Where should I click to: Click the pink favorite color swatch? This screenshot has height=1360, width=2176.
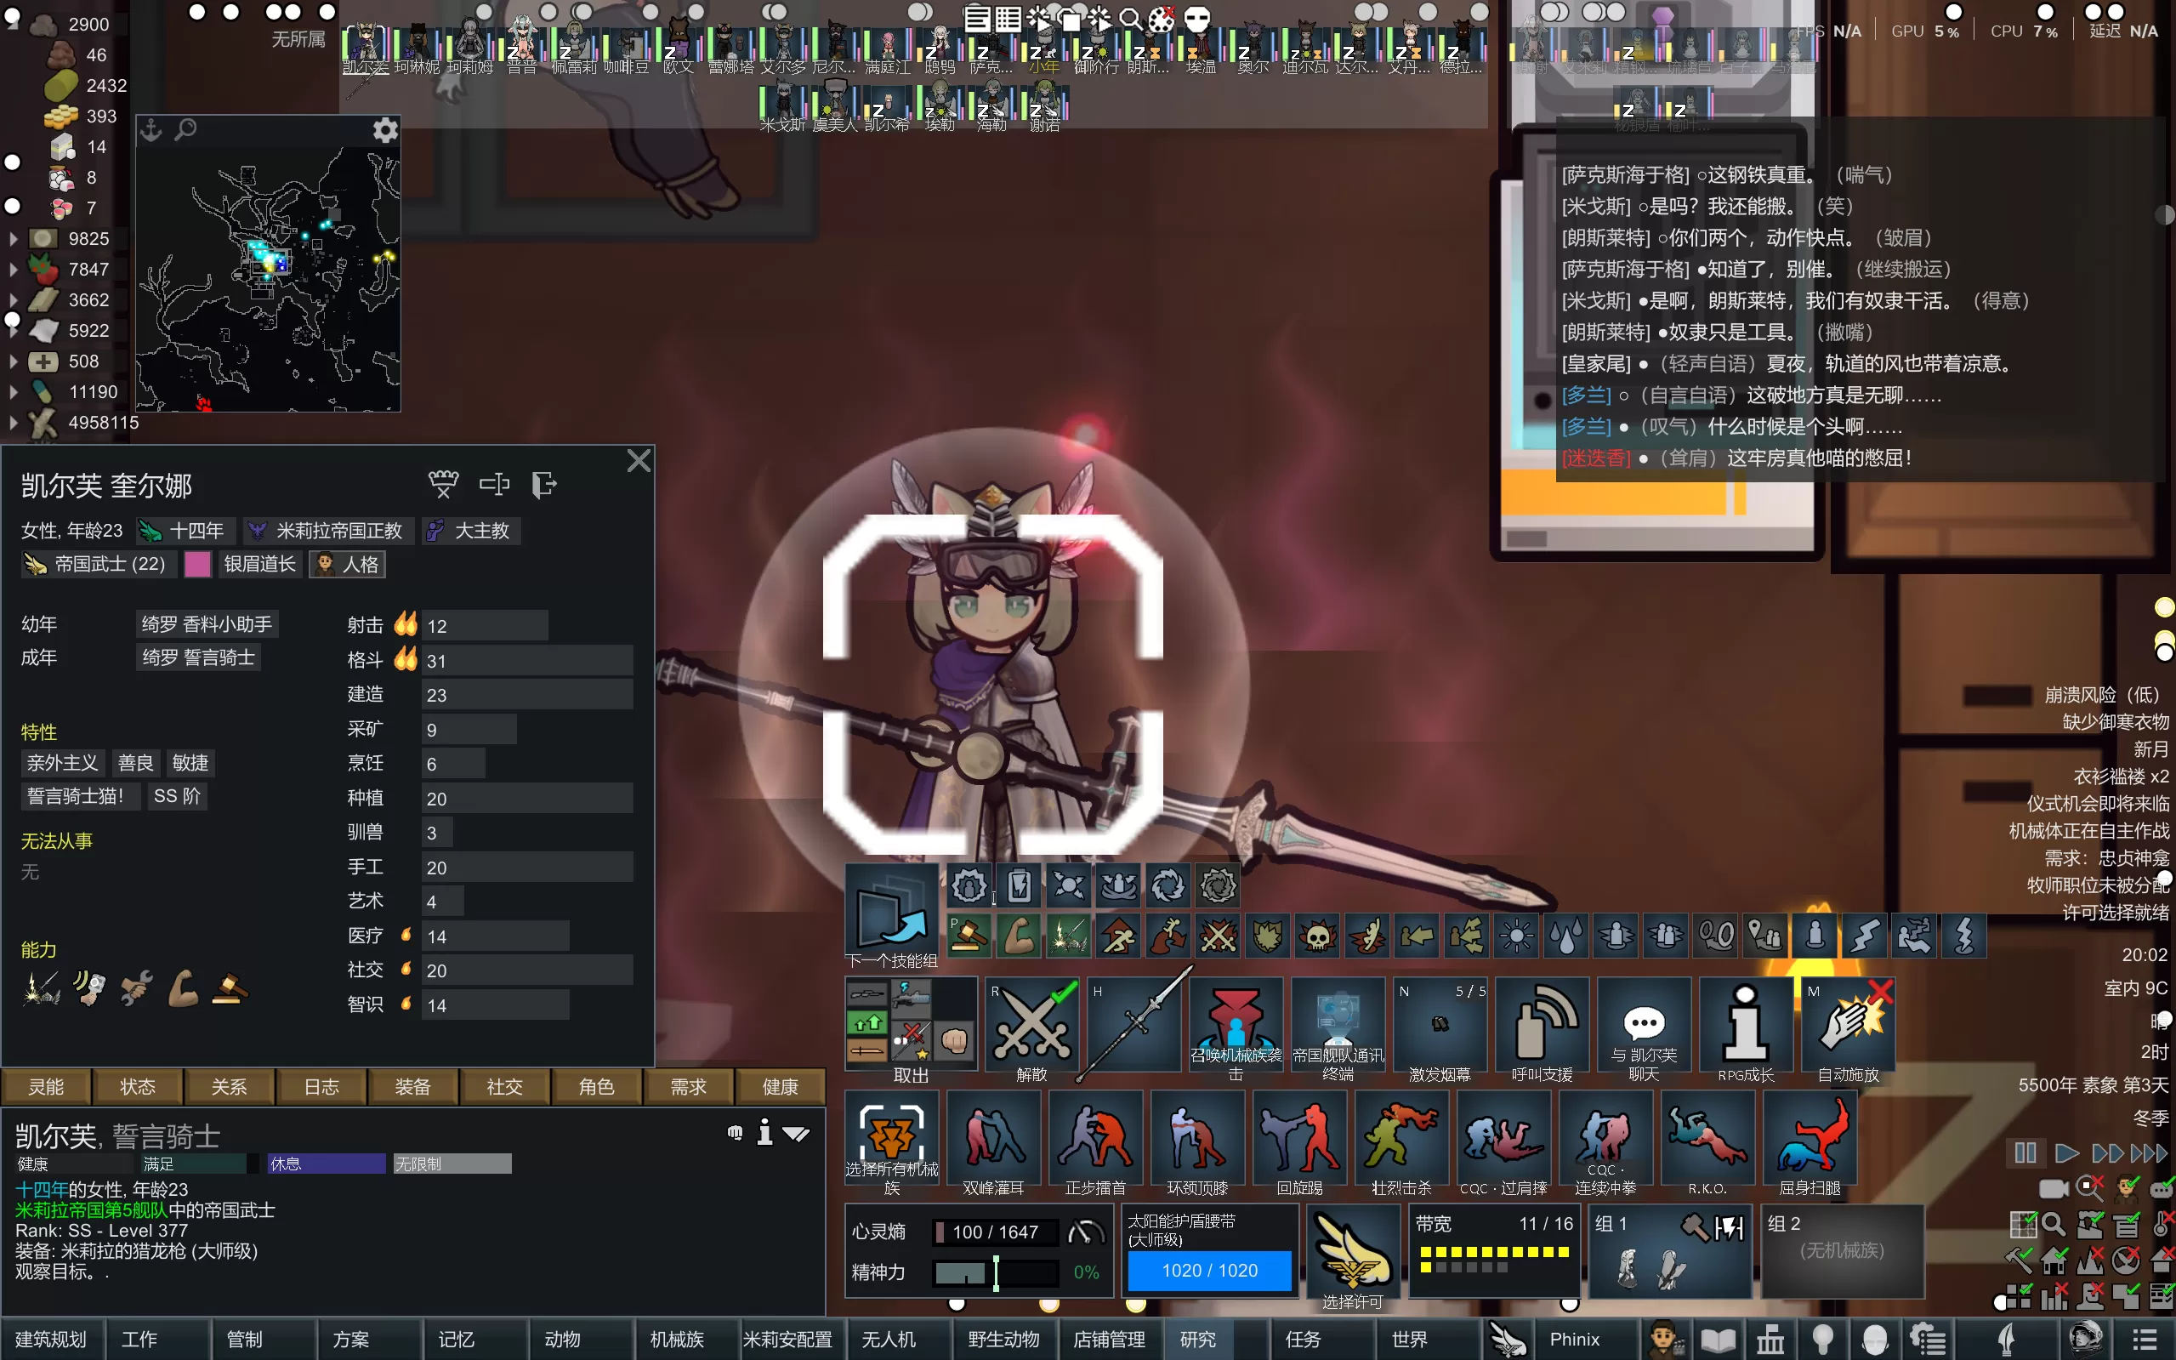click(197, 564)
